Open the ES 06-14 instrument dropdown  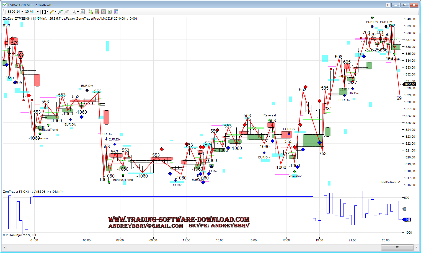coord(15,12)
